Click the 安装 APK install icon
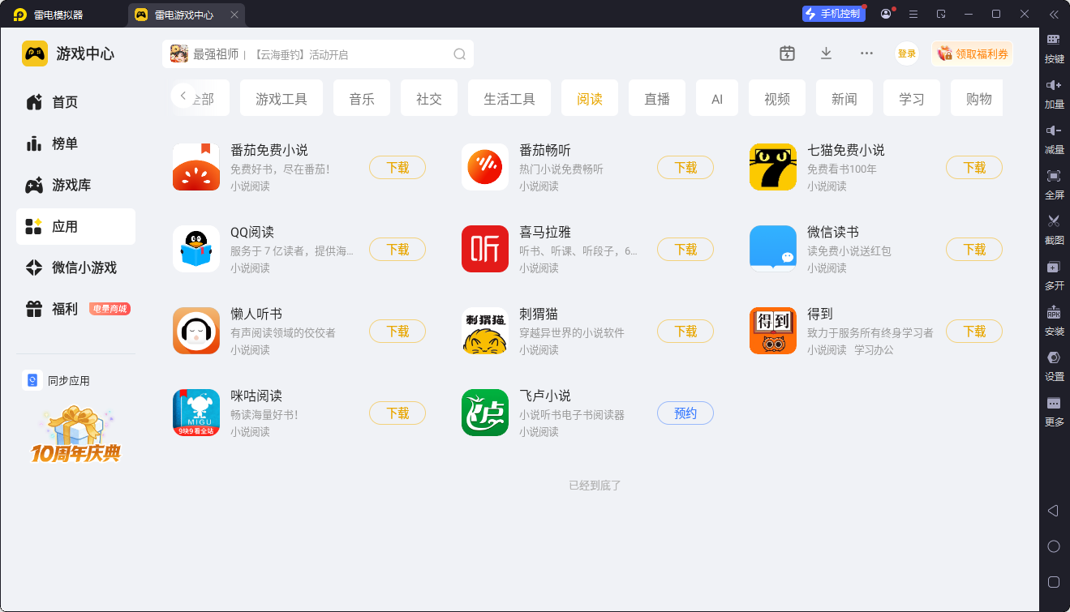The width and height of the screenshot is (1070, 612). (x=1054, y=312)
